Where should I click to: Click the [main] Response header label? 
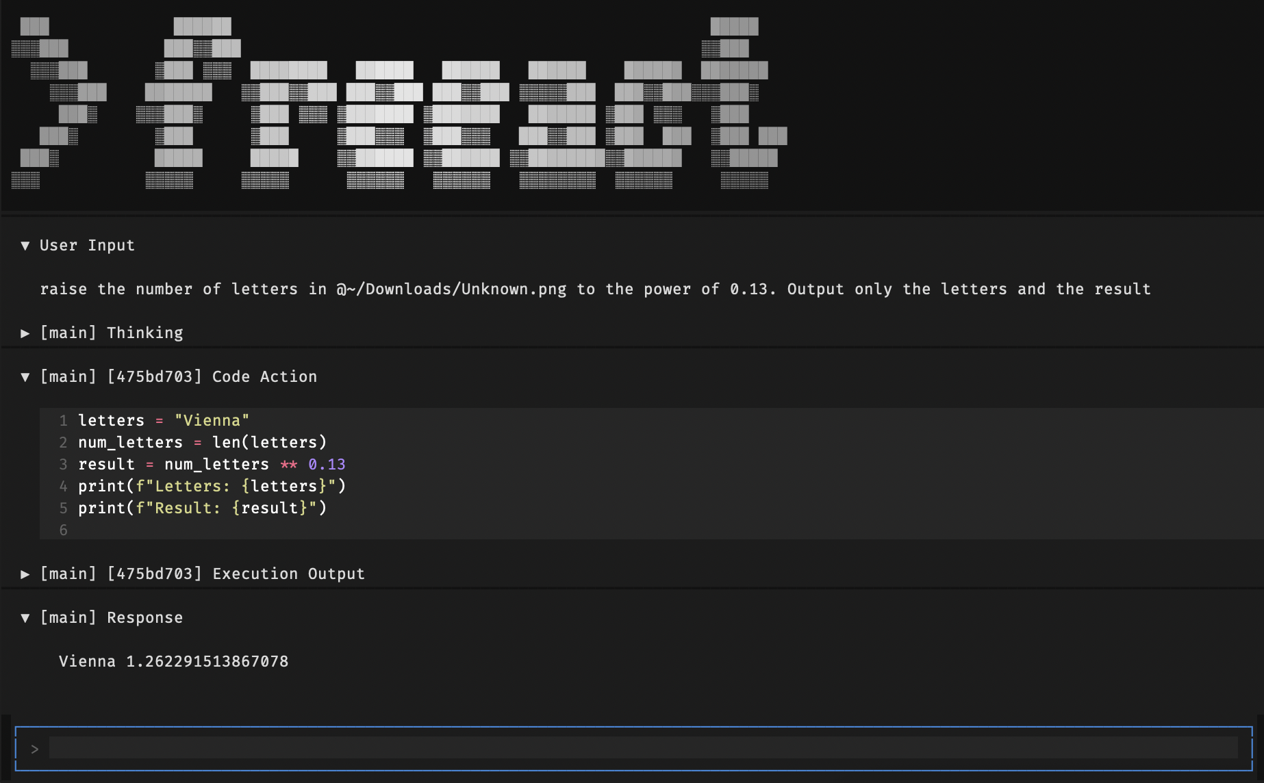[112, 618]
